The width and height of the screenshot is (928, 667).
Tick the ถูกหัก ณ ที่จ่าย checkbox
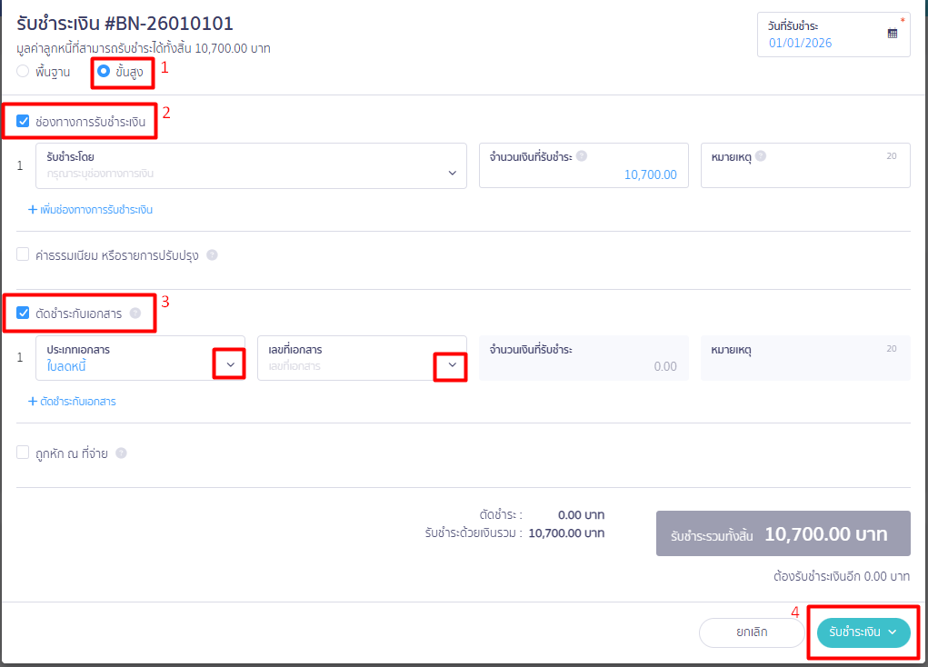(23, 453)
